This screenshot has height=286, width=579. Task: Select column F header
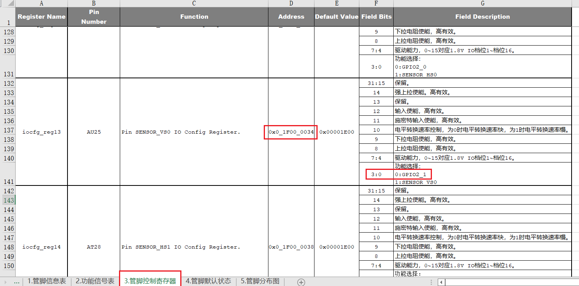(x=376, y=4)
